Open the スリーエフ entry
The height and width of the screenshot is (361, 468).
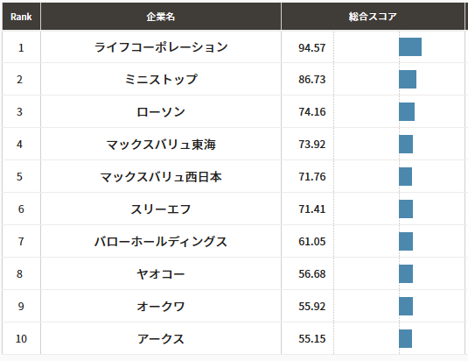[161, 209]
